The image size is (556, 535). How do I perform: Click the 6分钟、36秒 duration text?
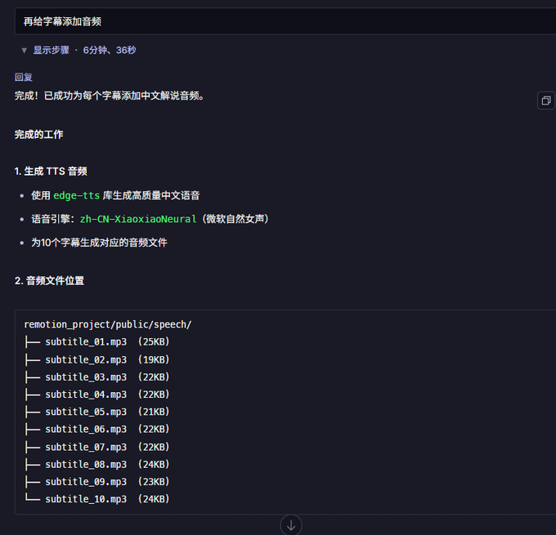[x=110, y=50]
